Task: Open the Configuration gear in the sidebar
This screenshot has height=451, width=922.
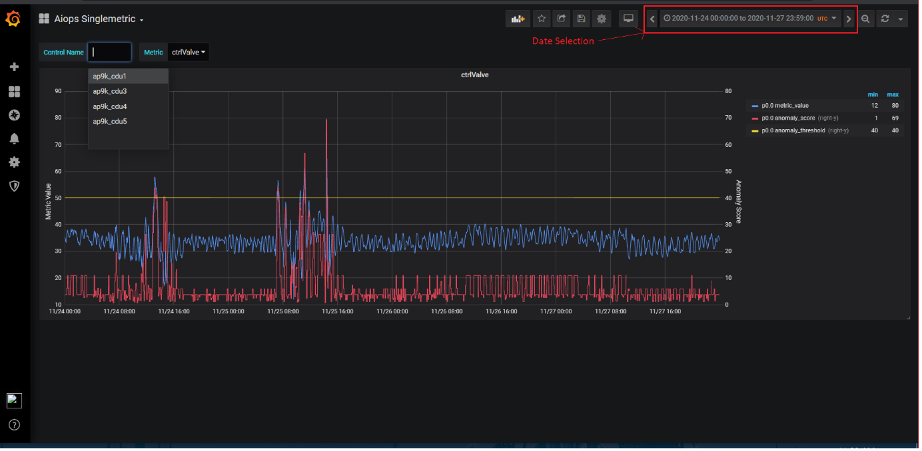Action: 14,162
